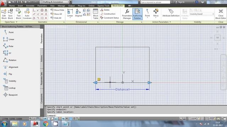This screenshot has height=127, width=227.
Task: Choose the XY parameter in the palette
Action: (7, 53)
